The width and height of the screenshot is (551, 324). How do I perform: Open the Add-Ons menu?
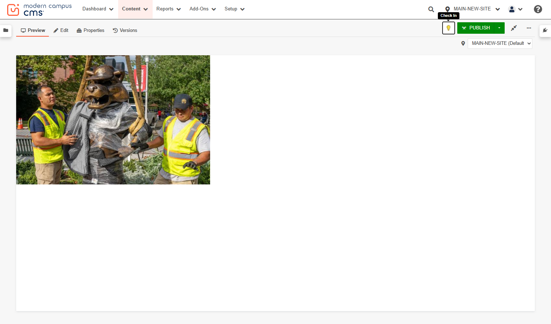203,9
